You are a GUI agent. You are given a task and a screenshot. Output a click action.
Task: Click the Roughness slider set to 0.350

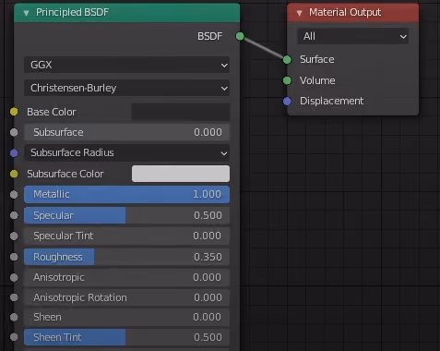pos(126,257)
